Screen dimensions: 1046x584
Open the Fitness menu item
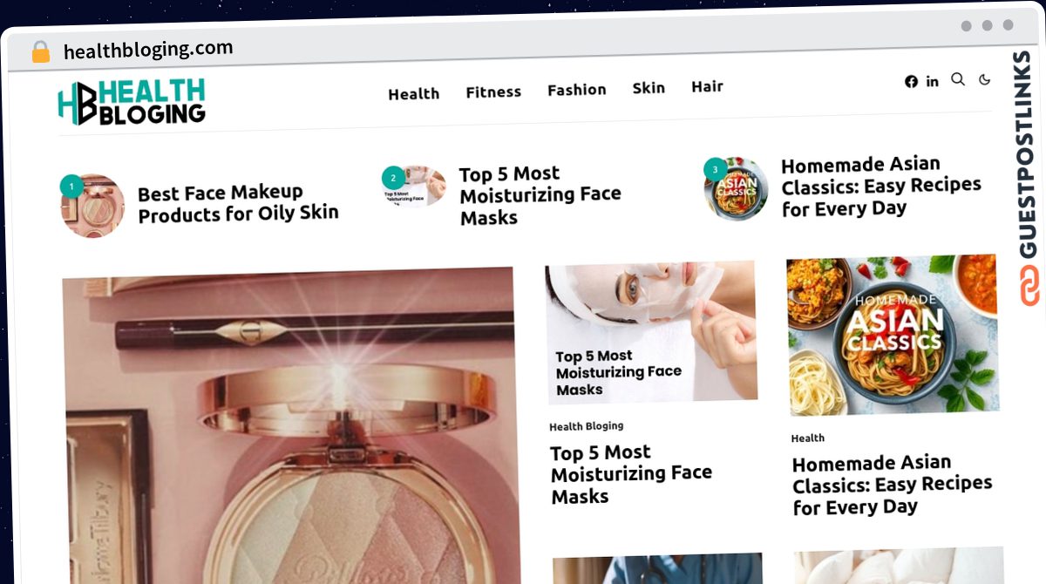click(493, 92)
